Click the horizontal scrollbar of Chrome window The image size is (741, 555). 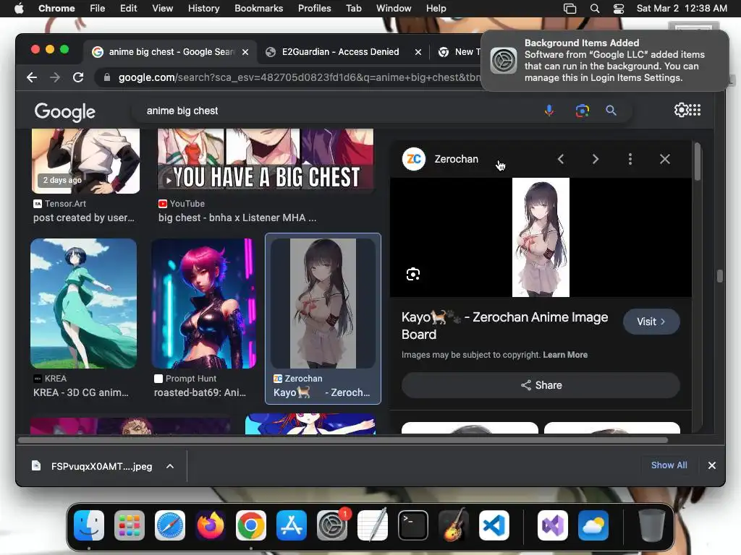click(343, 440)
